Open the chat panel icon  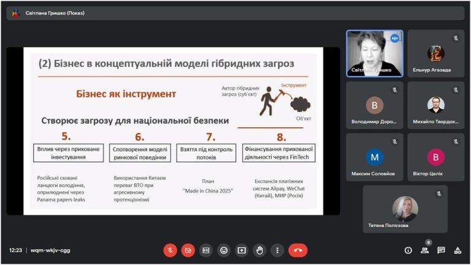tap(441, 250)
